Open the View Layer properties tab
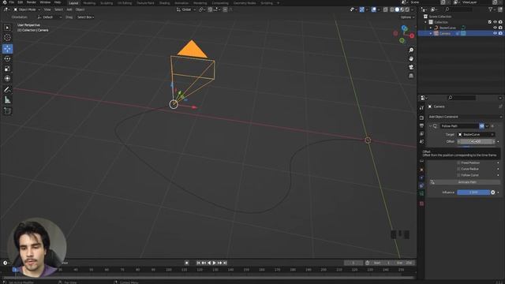505x284 pixels. (421, 133)
